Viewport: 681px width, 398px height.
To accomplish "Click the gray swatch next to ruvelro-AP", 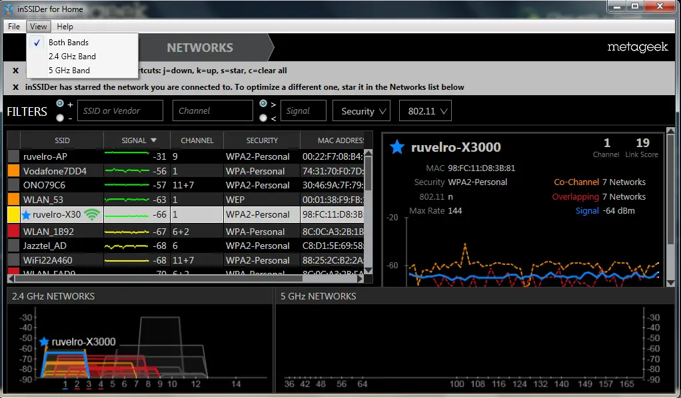I will point(14,156).
